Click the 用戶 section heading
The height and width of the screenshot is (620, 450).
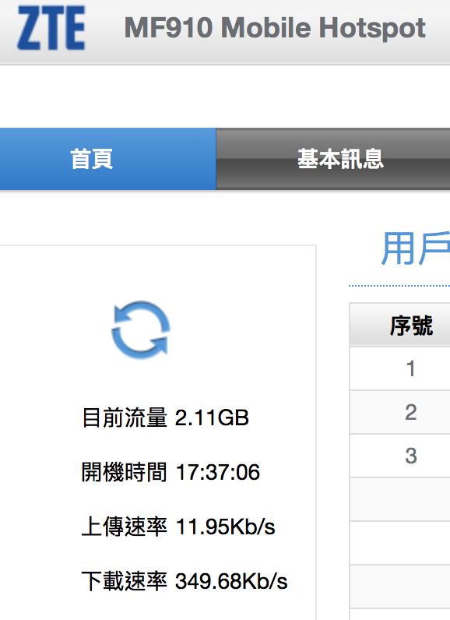point(415,248)
